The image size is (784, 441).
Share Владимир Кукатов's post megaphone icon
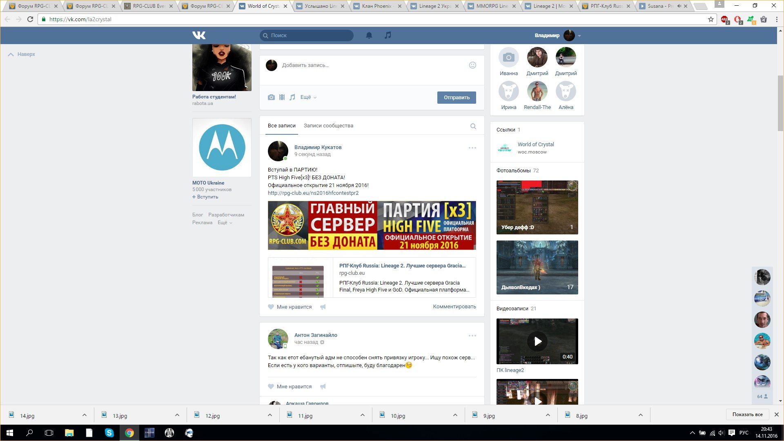(323, 307)
